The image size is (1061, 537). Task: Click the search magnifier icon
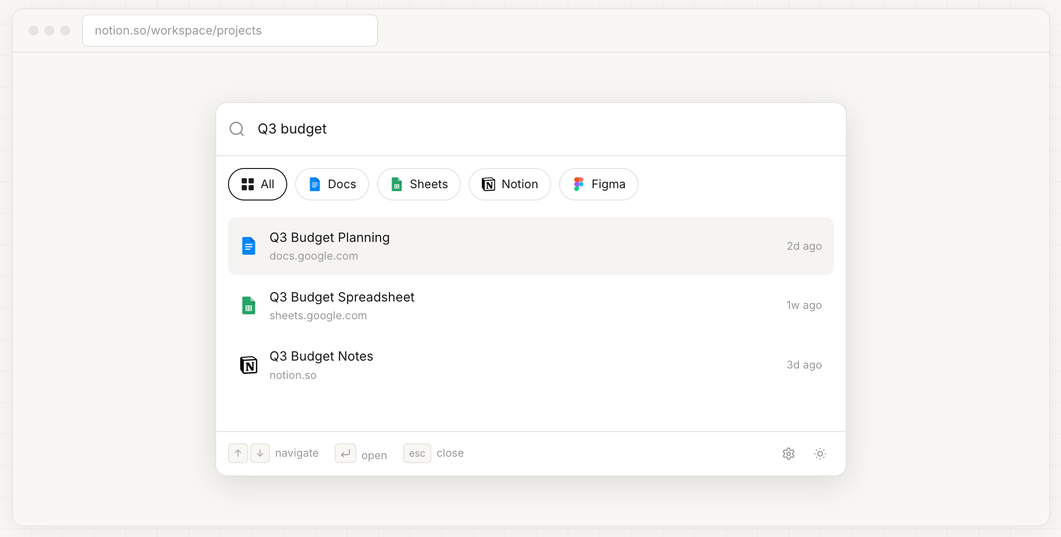click(x=237, y=129)
